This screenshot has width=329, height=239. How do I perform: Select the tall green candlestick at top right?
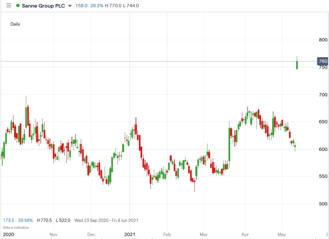297,63
